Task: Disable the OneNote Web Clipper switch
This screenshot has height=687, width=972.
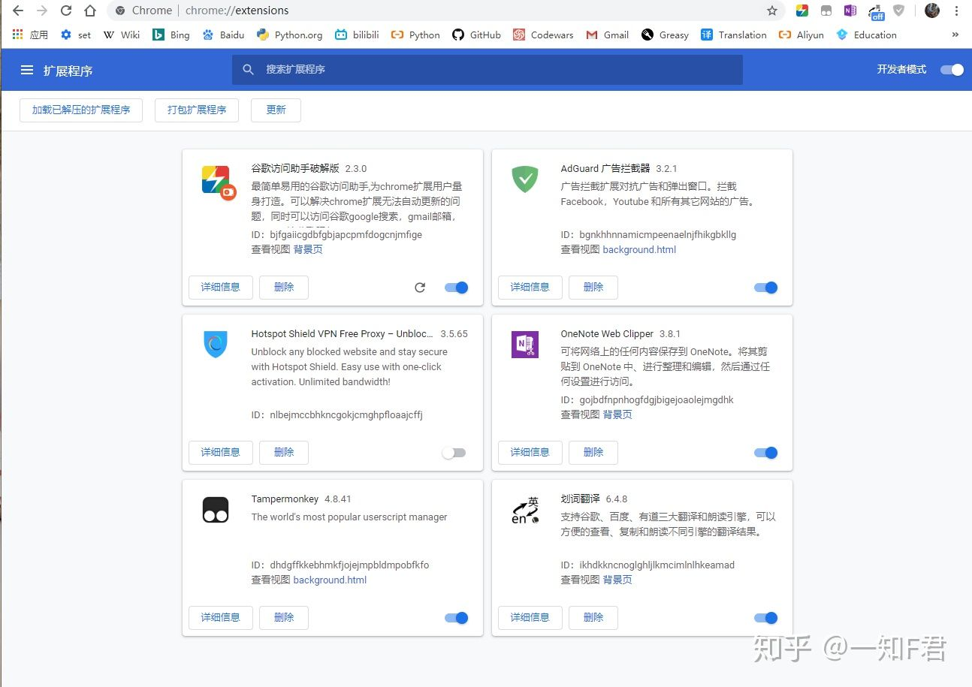Action: tap(765, 453)
